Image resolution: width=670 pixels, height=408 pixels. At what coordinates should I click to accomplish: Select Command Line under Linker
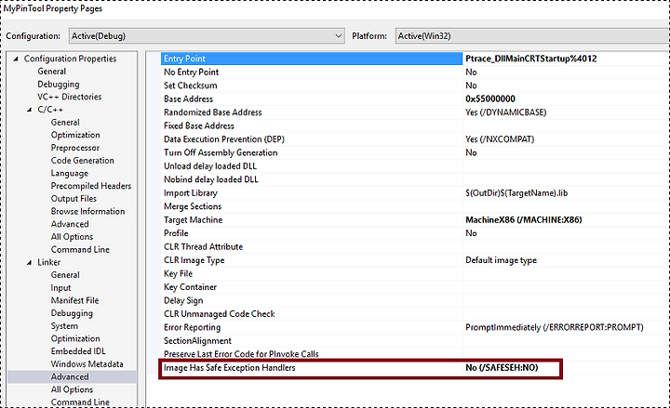pos(80,402)
